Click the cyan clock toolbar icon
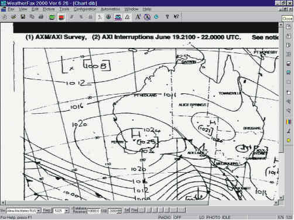 (156, 17)
